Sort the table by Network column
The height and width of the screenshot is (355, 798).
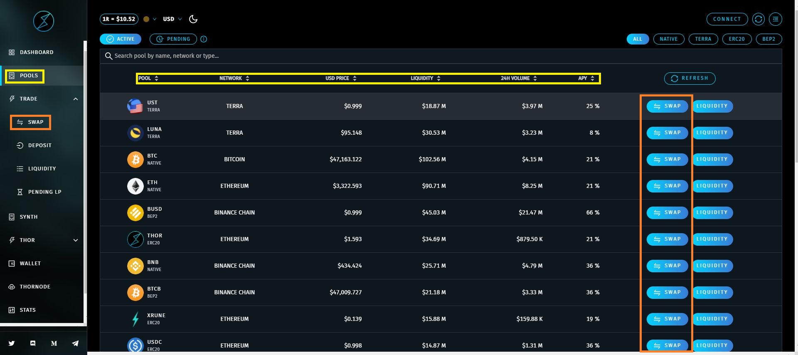click(x=234, y=78)
